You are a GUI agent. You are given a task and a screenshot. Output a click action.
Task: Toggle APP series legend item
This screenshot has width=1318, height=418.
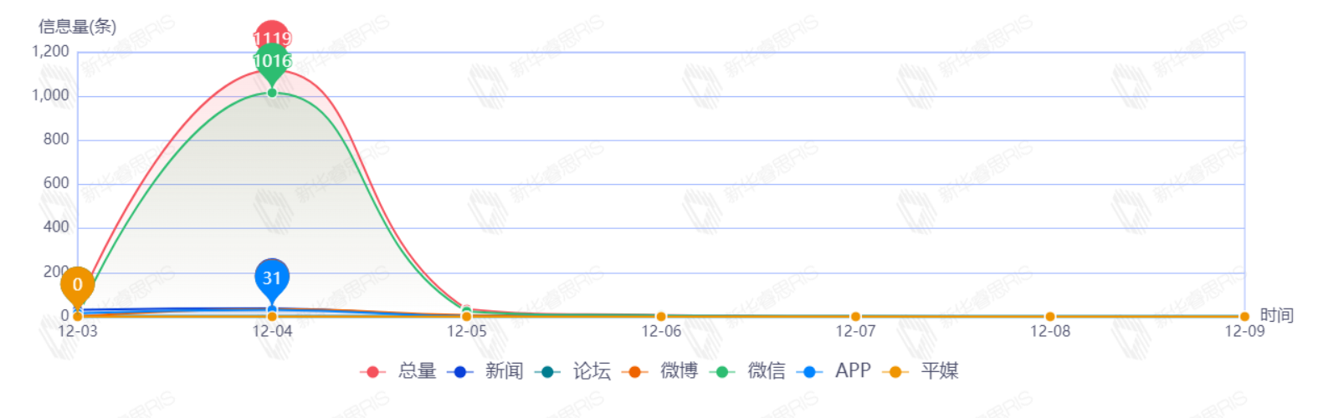834,371
